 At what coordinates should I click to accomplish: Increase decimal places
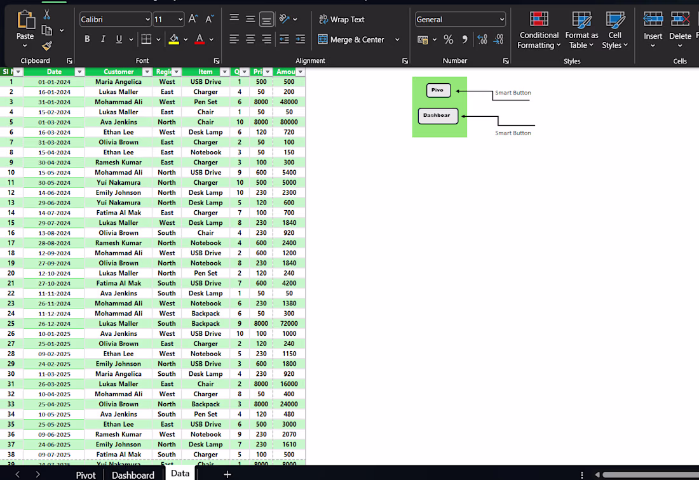482,39
